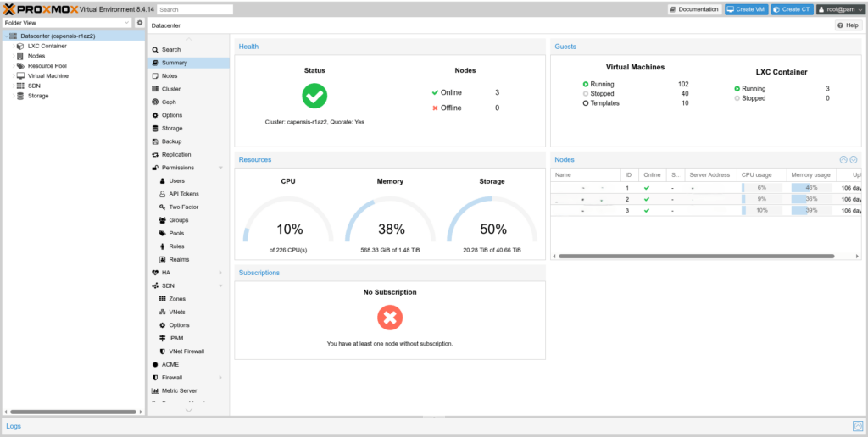Click the Nodes table horizontal scrollbar
The width and height of the screenshot is (868, 437).
697,256
